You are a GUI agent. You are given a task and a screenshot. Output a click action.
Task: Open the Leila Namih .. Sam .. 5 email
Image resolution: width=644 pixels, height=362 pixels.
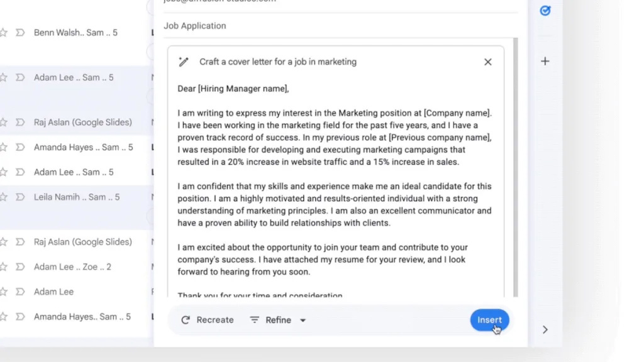pyautogui.click(x=76, y=197)
